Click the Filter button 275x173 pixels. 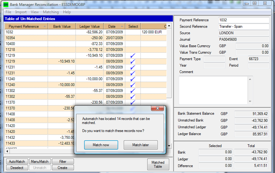tap(62, 161)
